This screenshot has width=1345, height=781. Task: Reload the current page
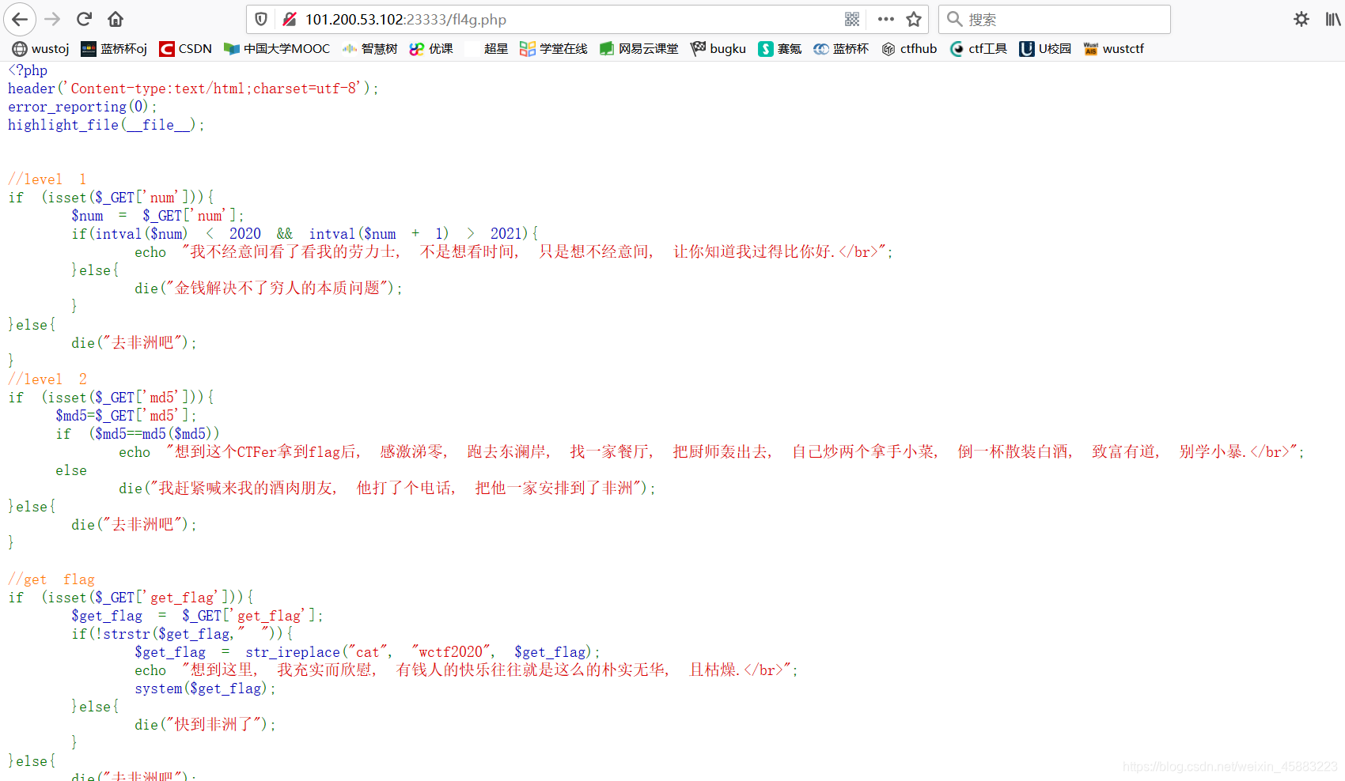(85, 19)
